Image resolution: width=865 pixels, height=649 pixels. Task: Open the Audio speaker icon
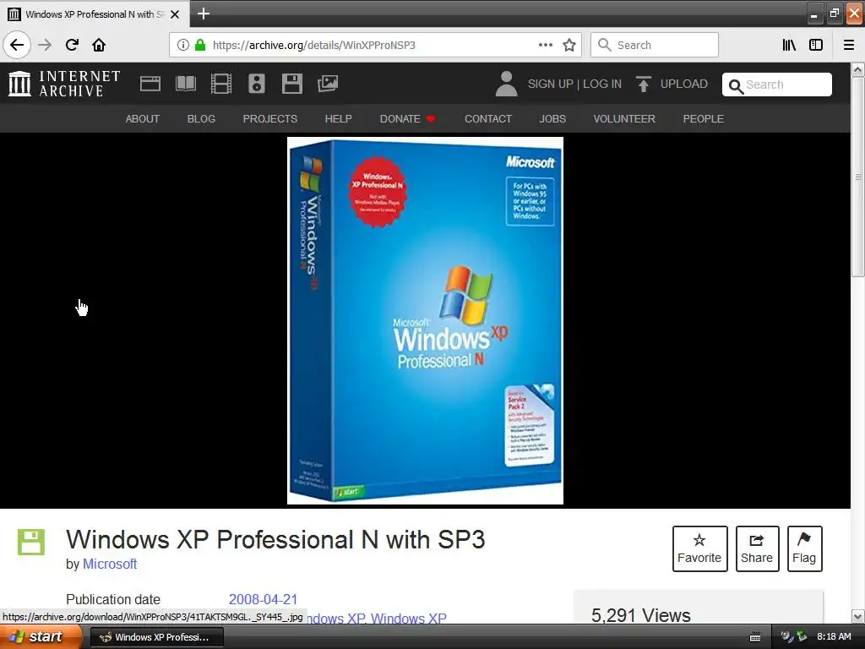coord(257,84)
